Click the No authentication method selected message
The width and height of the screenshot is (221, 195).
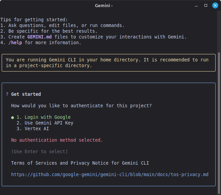[57, 140]
